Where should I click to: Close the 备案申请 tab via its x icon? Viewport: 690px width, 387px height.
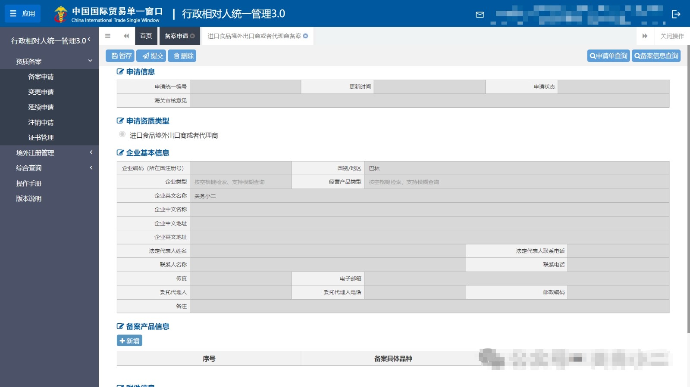click(193, 36)
